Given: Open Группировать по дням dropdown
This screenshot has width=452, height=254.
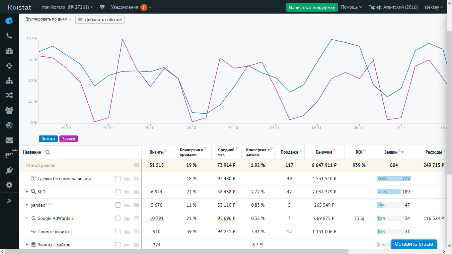Looking at the screenshot, I should (x=48, y=19).
